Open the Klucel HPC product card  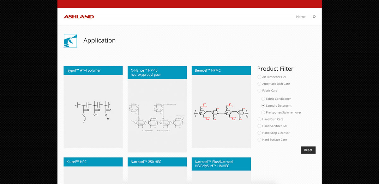tap(93, 162)
